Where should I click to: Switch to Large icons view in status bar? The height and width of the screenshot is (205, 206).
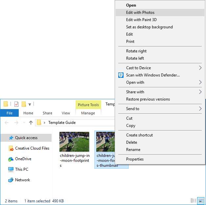[x=201, y=201]
